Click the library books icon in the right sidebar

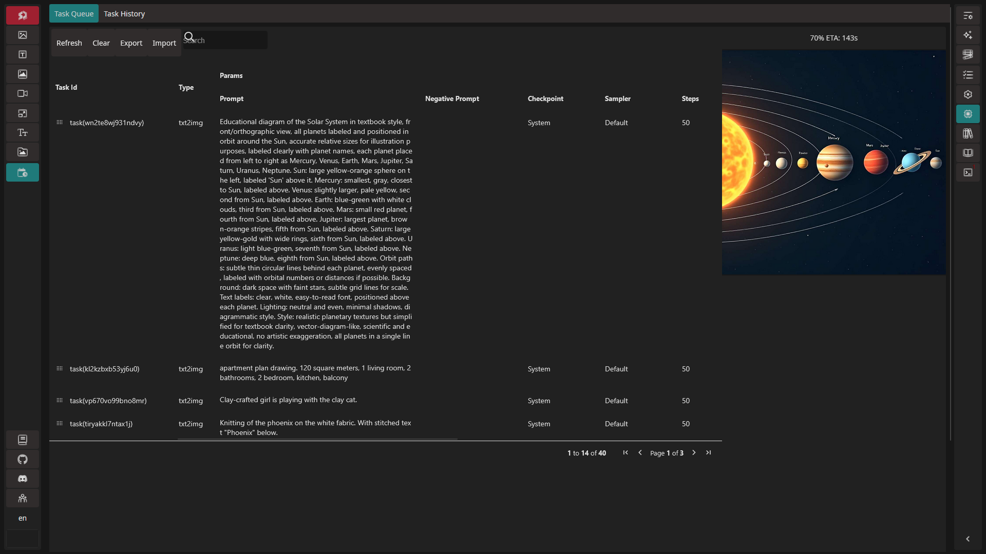tap(968, 133)
